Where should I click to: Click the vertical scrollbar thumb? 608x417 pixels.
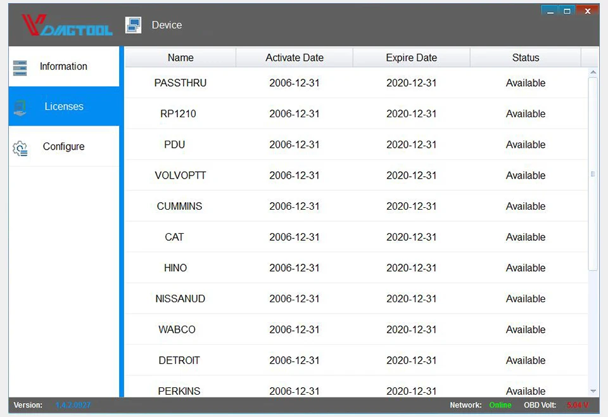593,174
